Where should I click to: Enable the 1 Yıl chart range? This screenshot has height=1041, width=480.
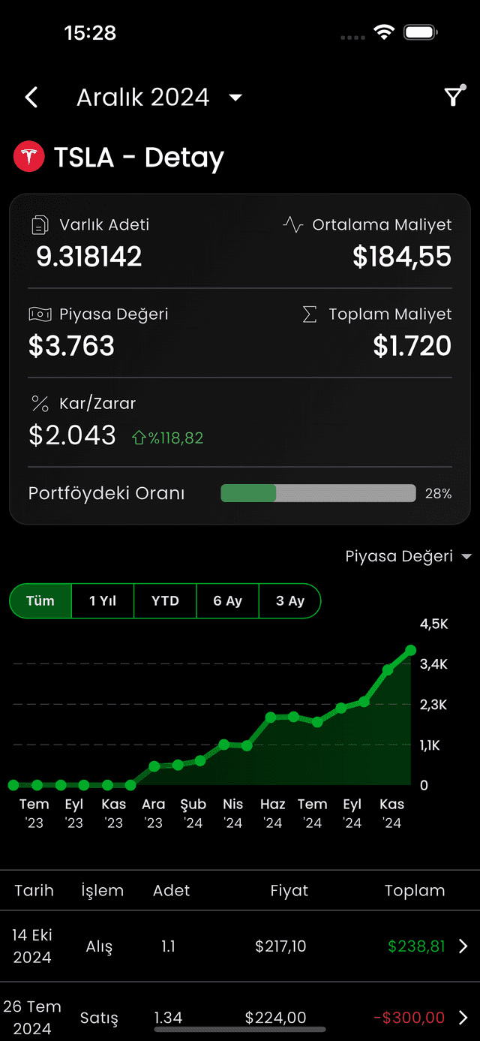coord(103,600)
